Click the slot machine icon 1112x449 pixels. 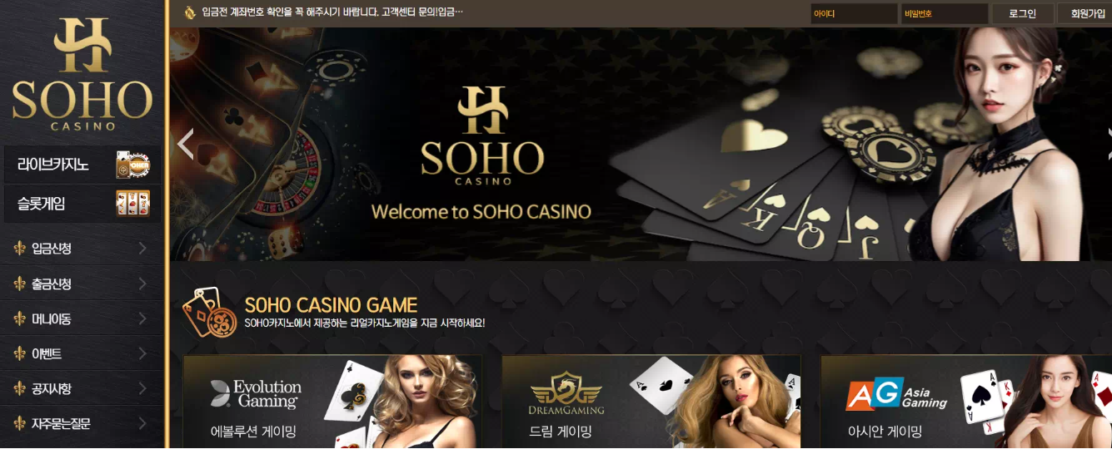[132, 203]
